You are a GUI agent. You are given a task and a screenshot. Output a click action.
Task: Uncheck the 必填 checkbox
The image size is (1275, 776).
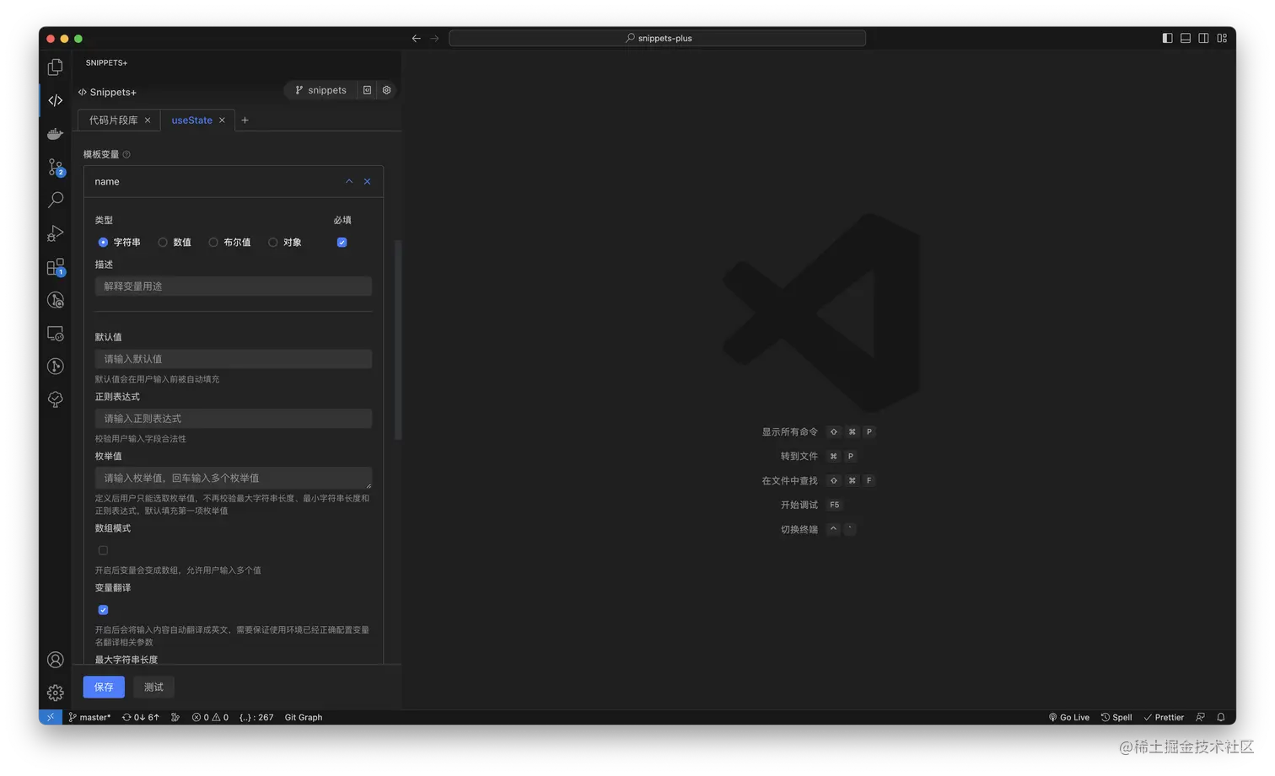point(342,243)
